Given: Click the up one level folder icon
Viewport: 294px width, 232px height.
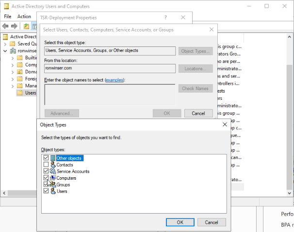Looking at the screenshot, I should (x=26, y=26).
